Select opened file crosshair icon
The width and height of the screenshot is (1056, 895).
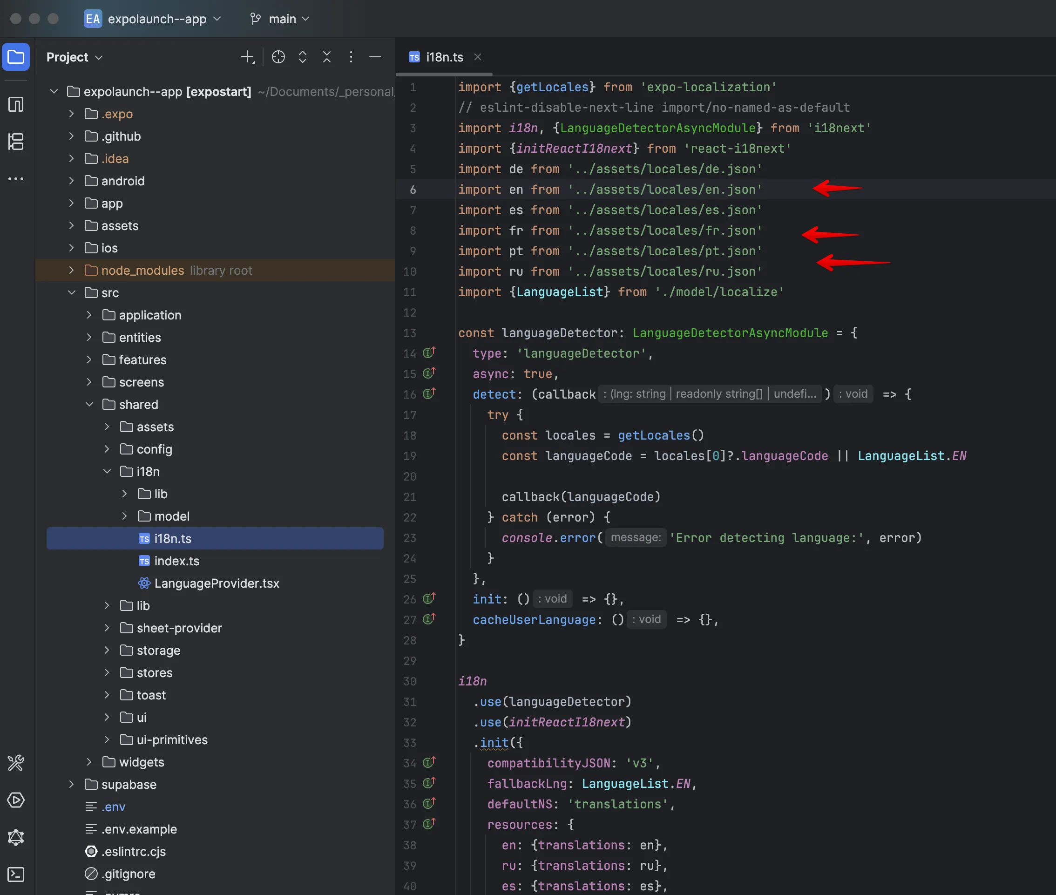click(x=278, y=57)
